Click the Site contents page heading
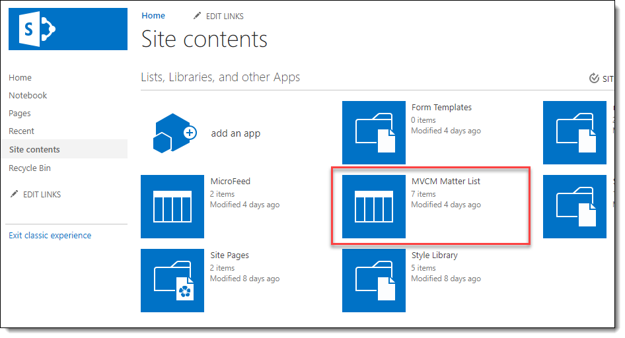This screenshot has width=625, height=338. pyautogui.click(x=204, y=39)
